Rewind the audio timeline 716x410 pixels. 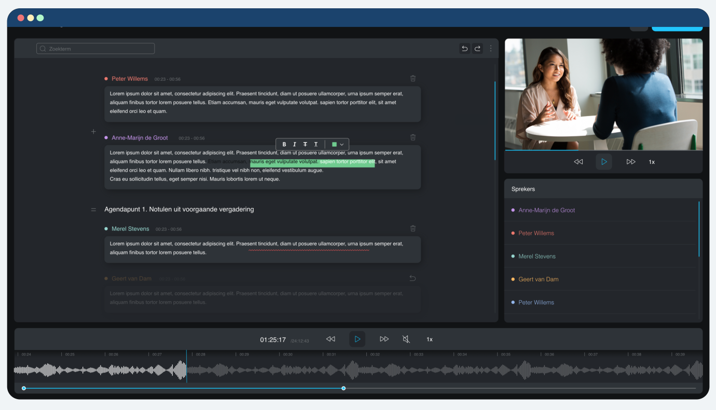click(x=331, y=339)
